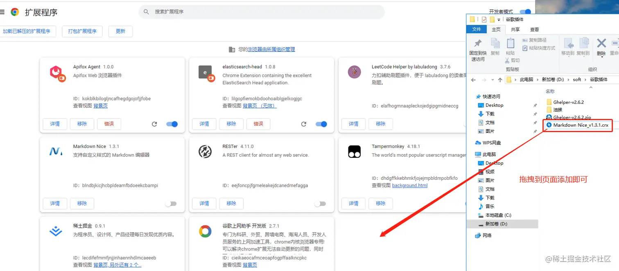Click the RESTer extension icon
619x271 pixels.
pyautogui.click(x=205, y=151)
